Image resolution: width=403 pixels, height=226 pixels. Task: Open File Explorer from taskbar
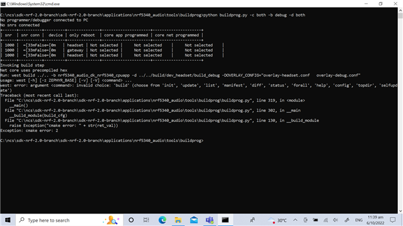pyautogui.click(x=178, y=220)
